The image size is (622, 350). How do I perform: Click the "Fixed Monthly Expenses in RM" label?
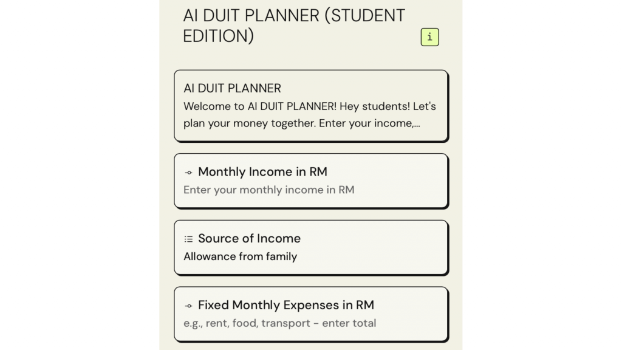285,305
